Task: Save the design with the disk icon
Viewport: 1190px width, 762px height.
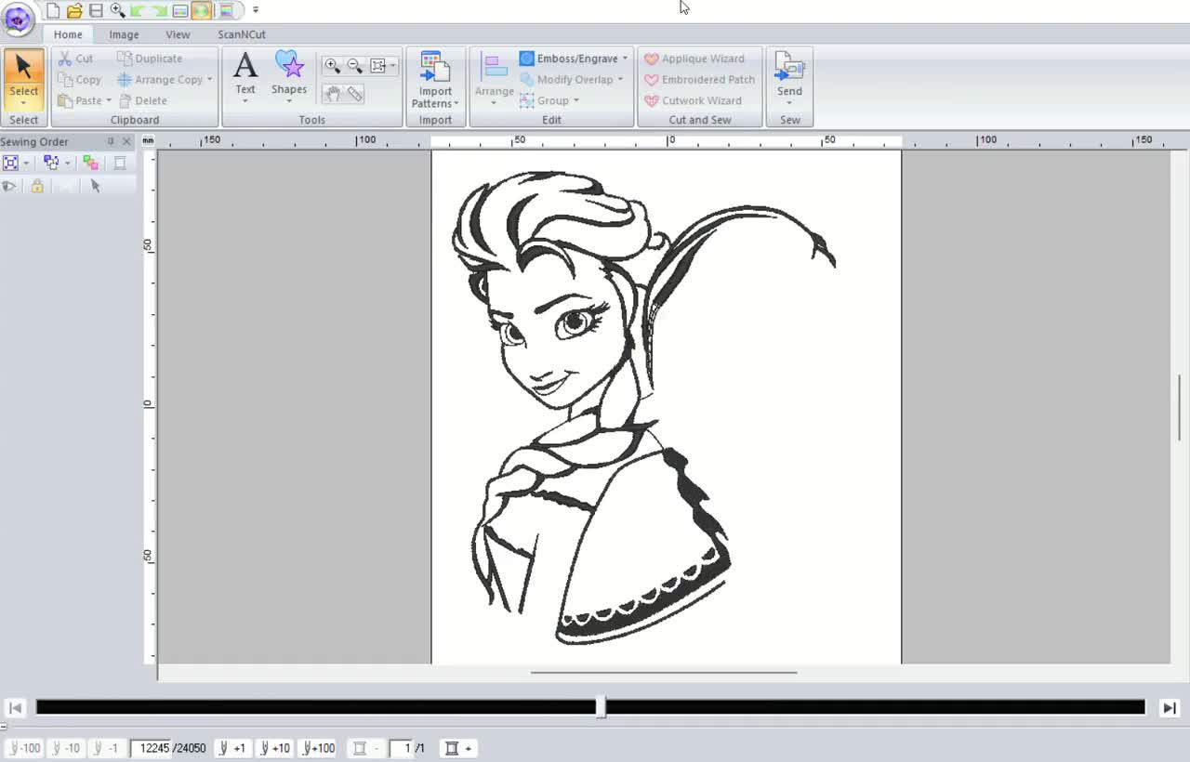Action: point(96,11)
